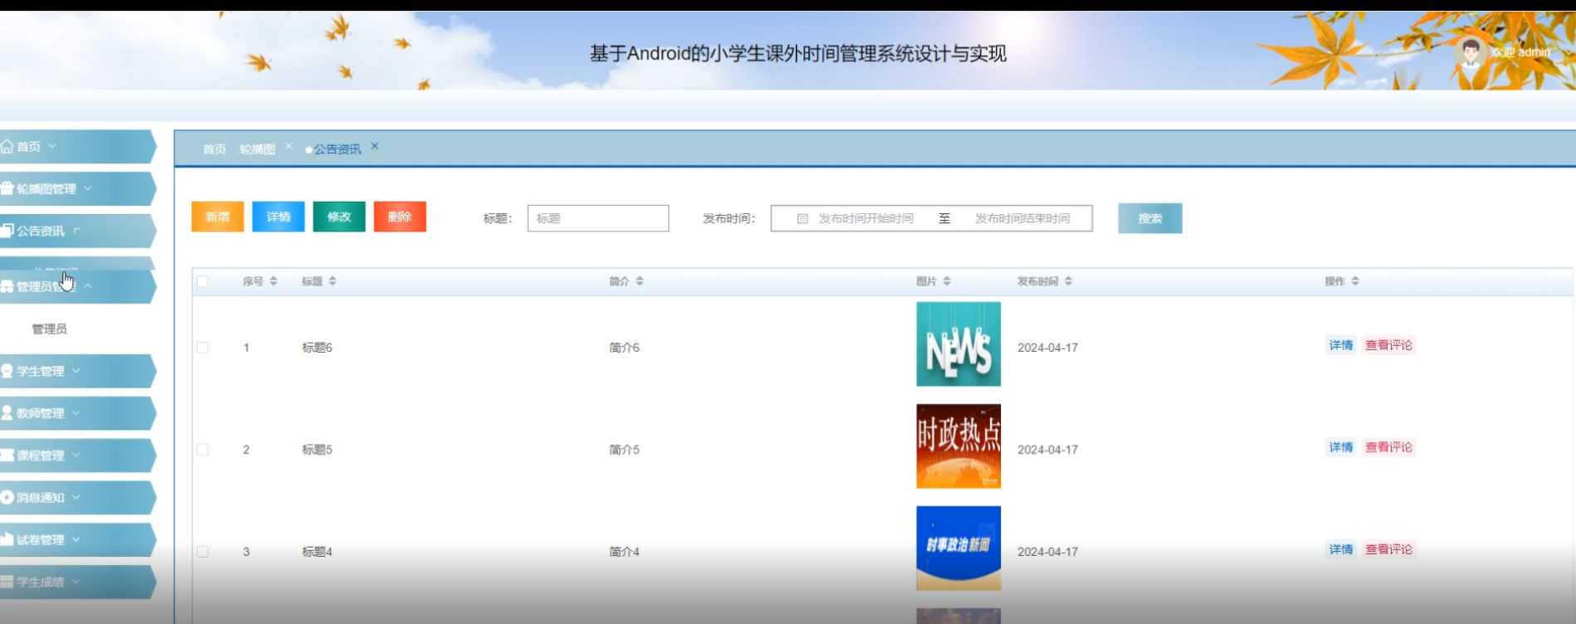Click the orange 新增 button
Viewport: 1576px width, 624px height.
tap(217, 217)
